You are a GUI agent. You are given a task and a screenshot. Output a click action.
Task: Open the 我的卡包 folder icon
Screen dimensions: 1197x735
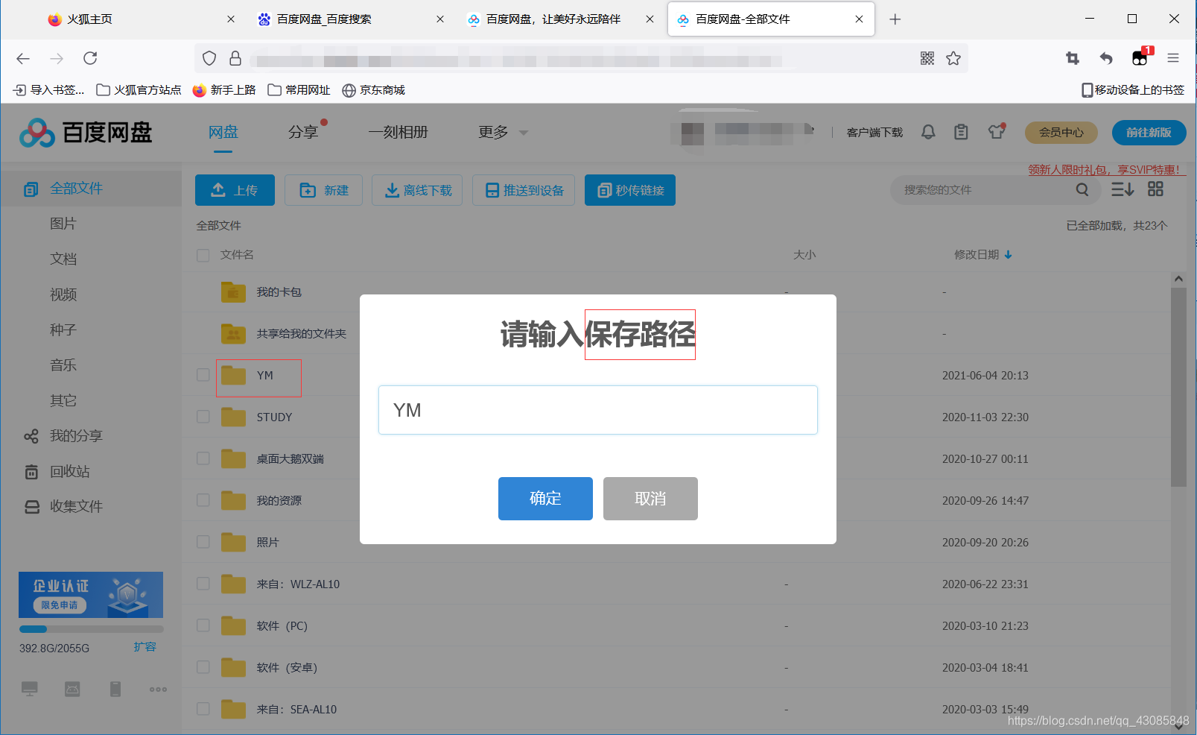point(233,291)
